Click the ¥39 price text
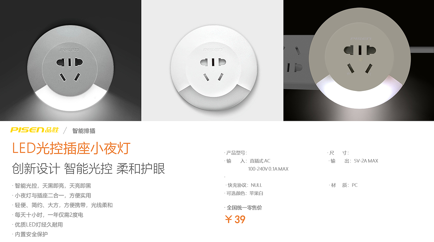Viewport: 434px width, 242px height. point(235,220)
